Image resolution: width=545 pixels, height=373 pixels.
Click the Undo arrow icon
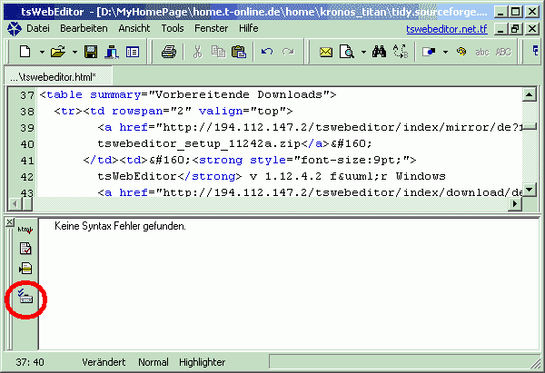[x=265, y=53]
